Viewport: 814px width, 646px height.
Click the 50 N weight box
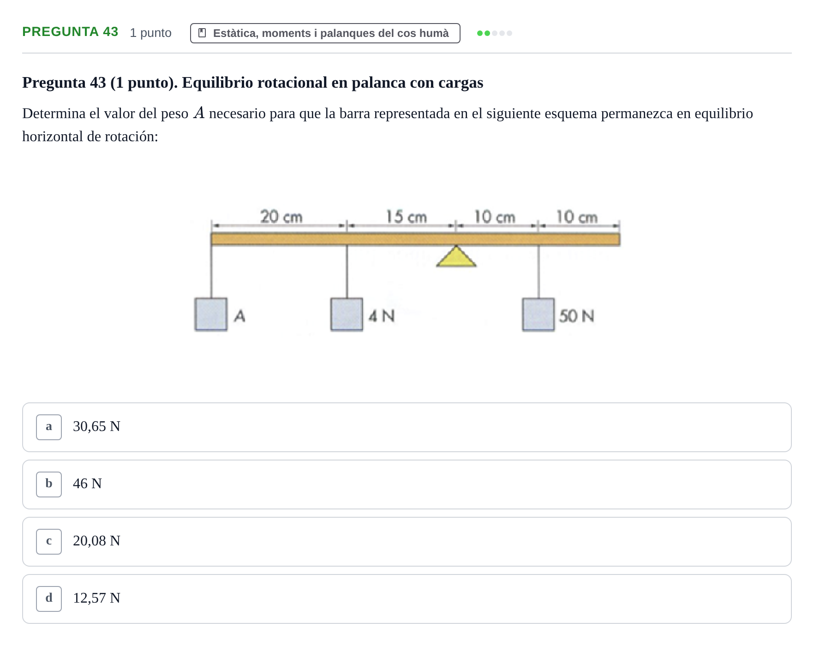tap(538, 315)
